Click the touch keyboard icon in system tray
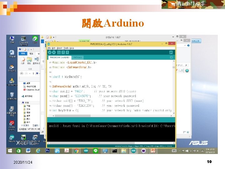This screenshot has width=225, height=169. pos(174,151)
